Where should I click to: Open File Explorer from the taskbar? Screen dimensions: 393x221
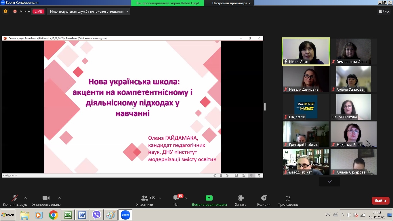[25, 215]
